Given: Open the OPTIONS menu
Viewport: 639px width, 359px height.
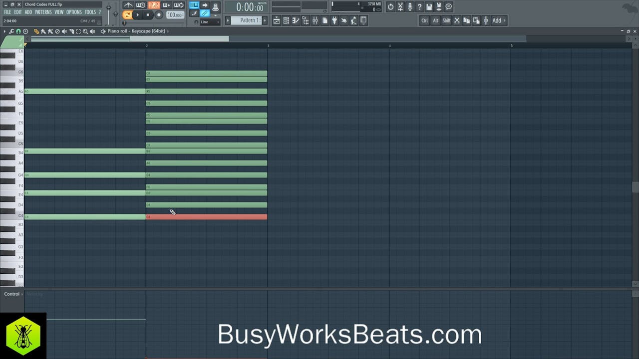Looking at the screenshot, I should pos(74,12).
